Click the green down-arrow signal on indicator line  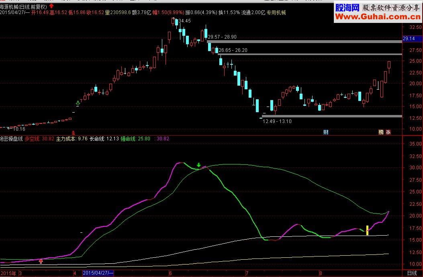point(199,165)
